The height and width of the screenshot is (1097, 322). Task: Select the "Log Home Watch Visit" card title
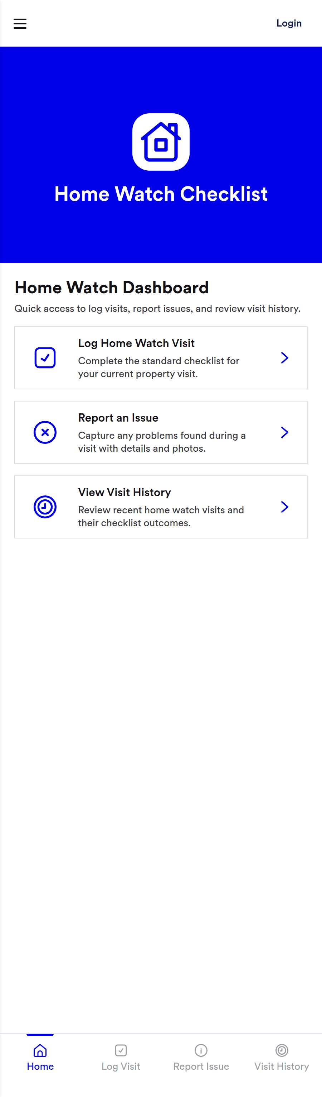point(136,343)
